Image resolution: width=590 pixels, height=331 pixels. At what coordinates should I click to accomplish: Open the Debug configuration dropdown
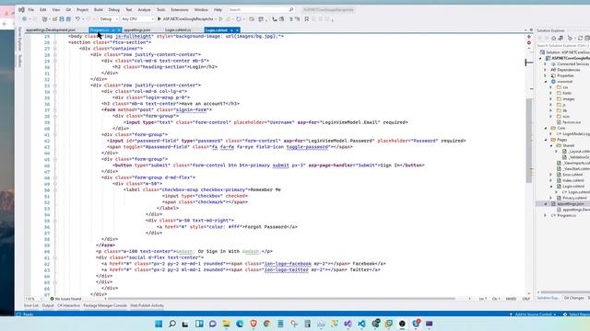[109, 18]
